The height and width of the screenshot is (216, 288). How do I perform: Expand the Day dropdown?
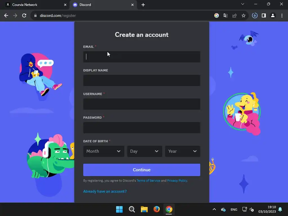pos(145,151)
